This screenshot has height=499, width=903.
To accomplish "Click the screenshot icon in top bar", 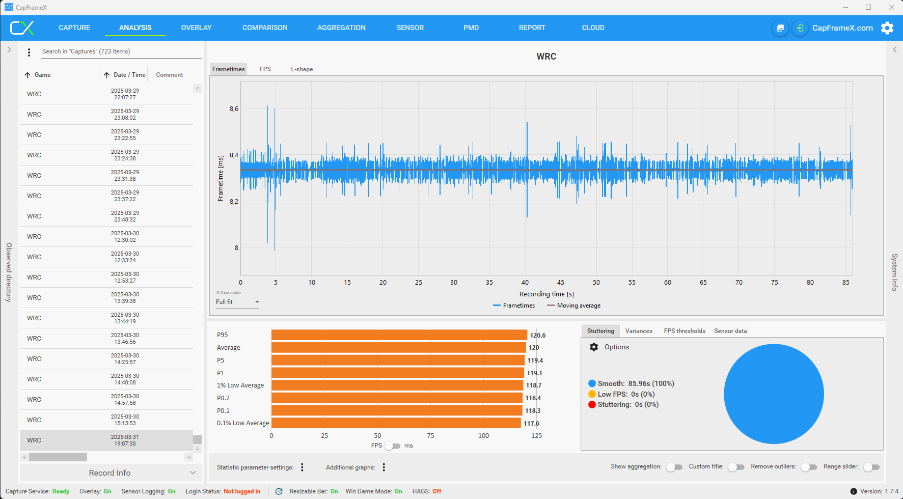I will pyautogui.click(x=780, y=28).
